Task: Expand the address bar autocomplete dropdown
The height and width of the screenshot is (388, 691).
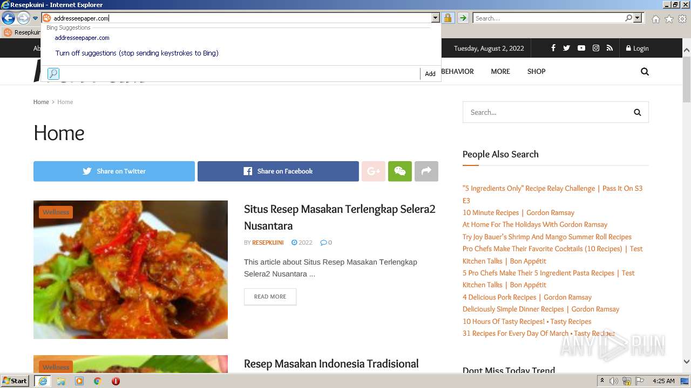Action: [x=435, y=18]
